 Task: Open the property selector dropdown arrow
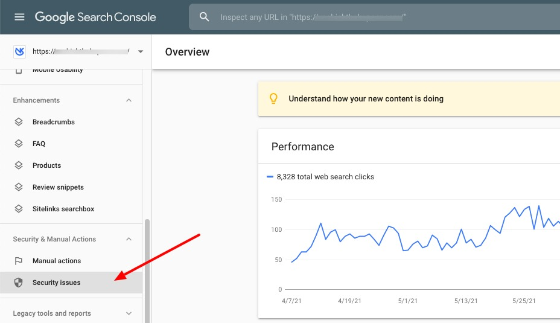[x=141, y=51]
